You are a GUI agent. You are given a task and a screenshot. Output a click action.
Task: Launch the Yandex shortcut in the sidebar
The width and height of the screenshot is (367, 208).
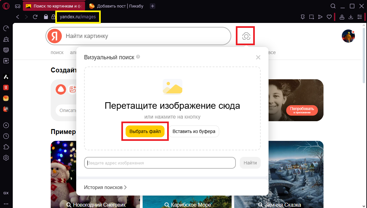click(6, 87)
